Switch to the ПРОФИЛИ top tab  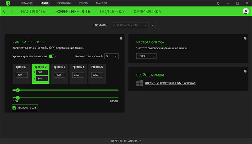coord(64,3)
